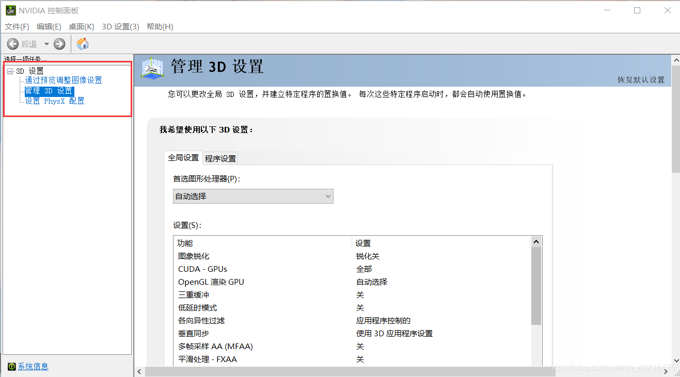
Task: Select the OpenGL 渲染 GPU row
Action: click(352, 282)
